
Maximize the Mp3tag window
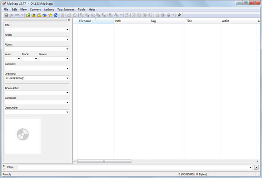point(246,3)
